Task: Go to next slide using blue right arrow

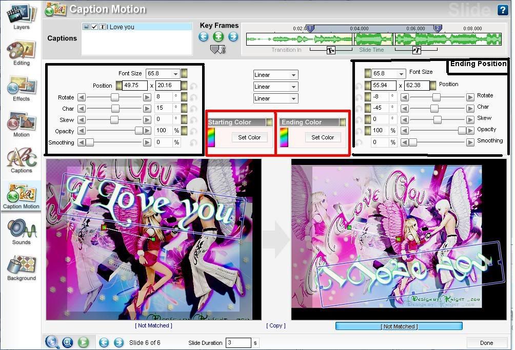Action: (118, 343)
